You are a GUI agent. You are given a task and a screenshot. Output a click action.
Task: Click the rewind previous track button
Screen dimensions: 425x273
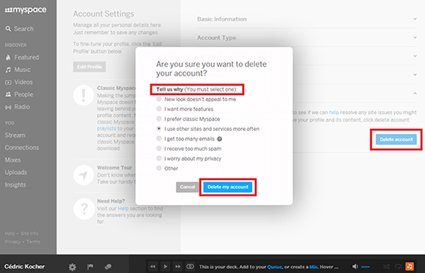[153, 266]
